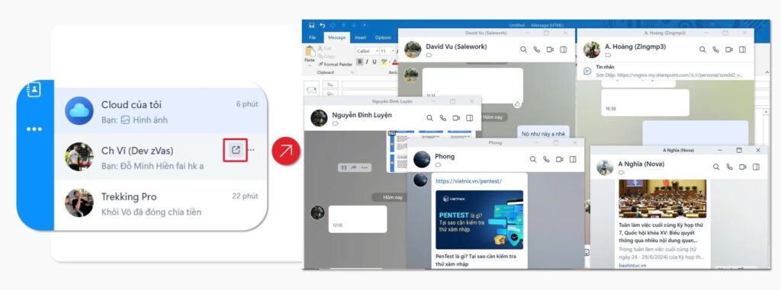
Task: Open the vietnix.vn/pentest link
Action: click(x=468, y=181)
